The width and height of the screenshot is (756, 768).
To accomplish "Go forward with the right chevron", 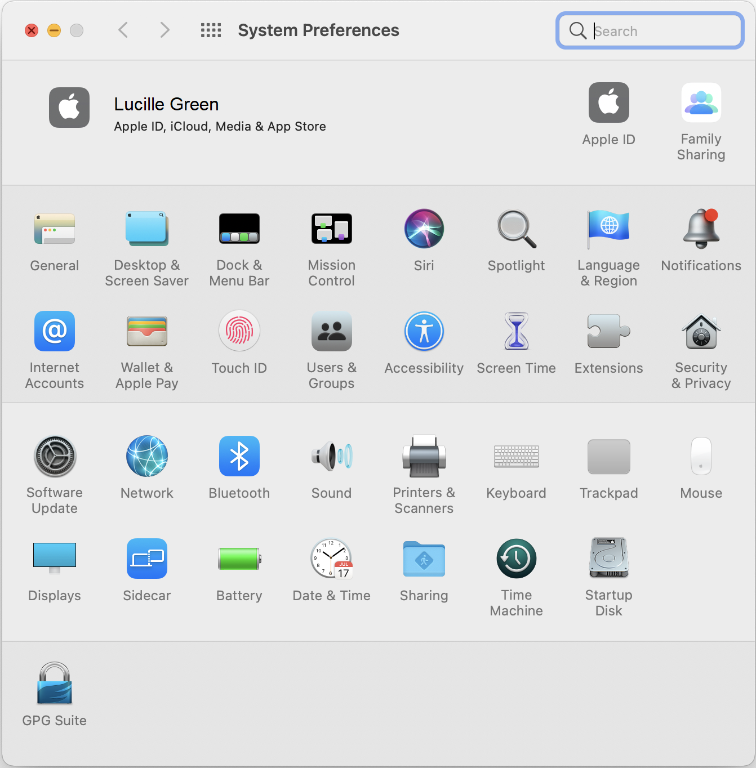I will click(164, 30).
